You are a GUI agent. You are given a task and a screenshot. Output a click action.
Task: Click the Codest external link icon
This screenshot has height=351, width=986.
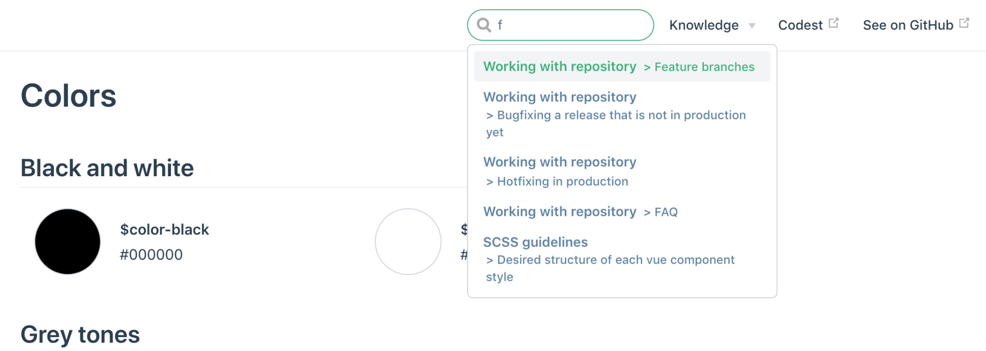coord(834,23)
